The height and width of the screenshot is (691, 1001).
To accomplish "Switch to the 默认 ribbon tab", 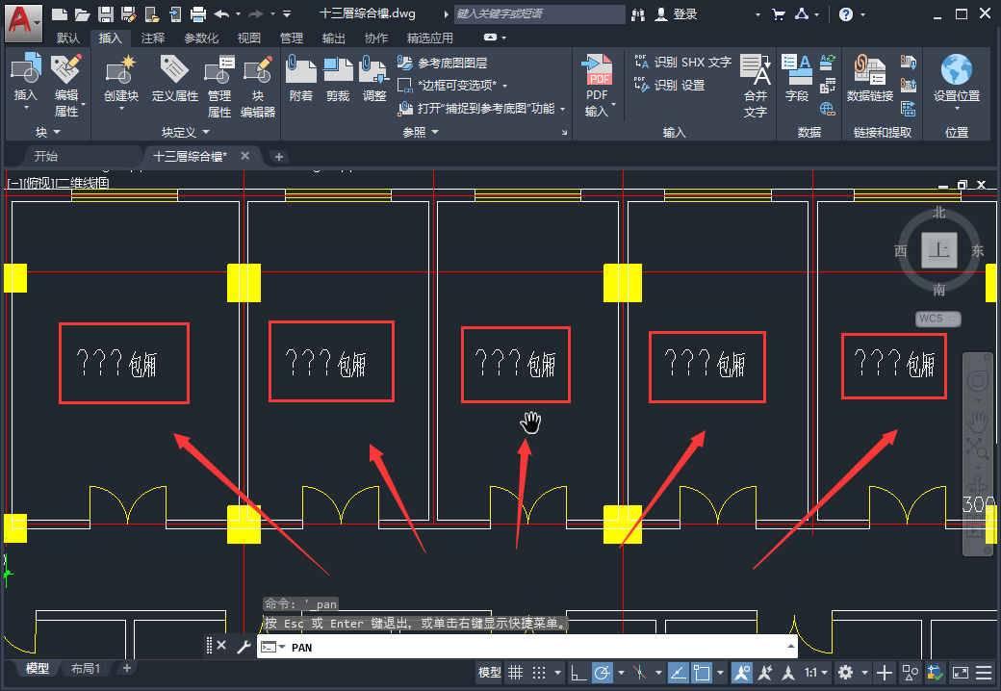I will click(68, 38).
